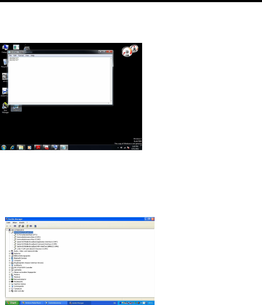Expand the Modems node
Screen dimensions: 262x305
pyautogui.click(x=9, y=275)
